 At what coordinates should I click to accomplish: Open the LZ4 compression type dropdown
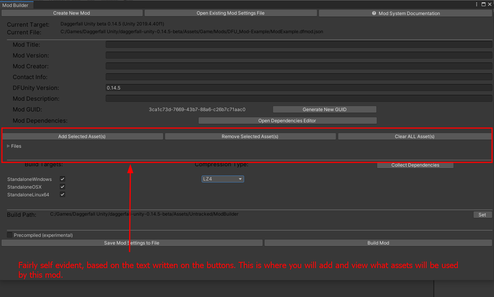pos(223,179)
